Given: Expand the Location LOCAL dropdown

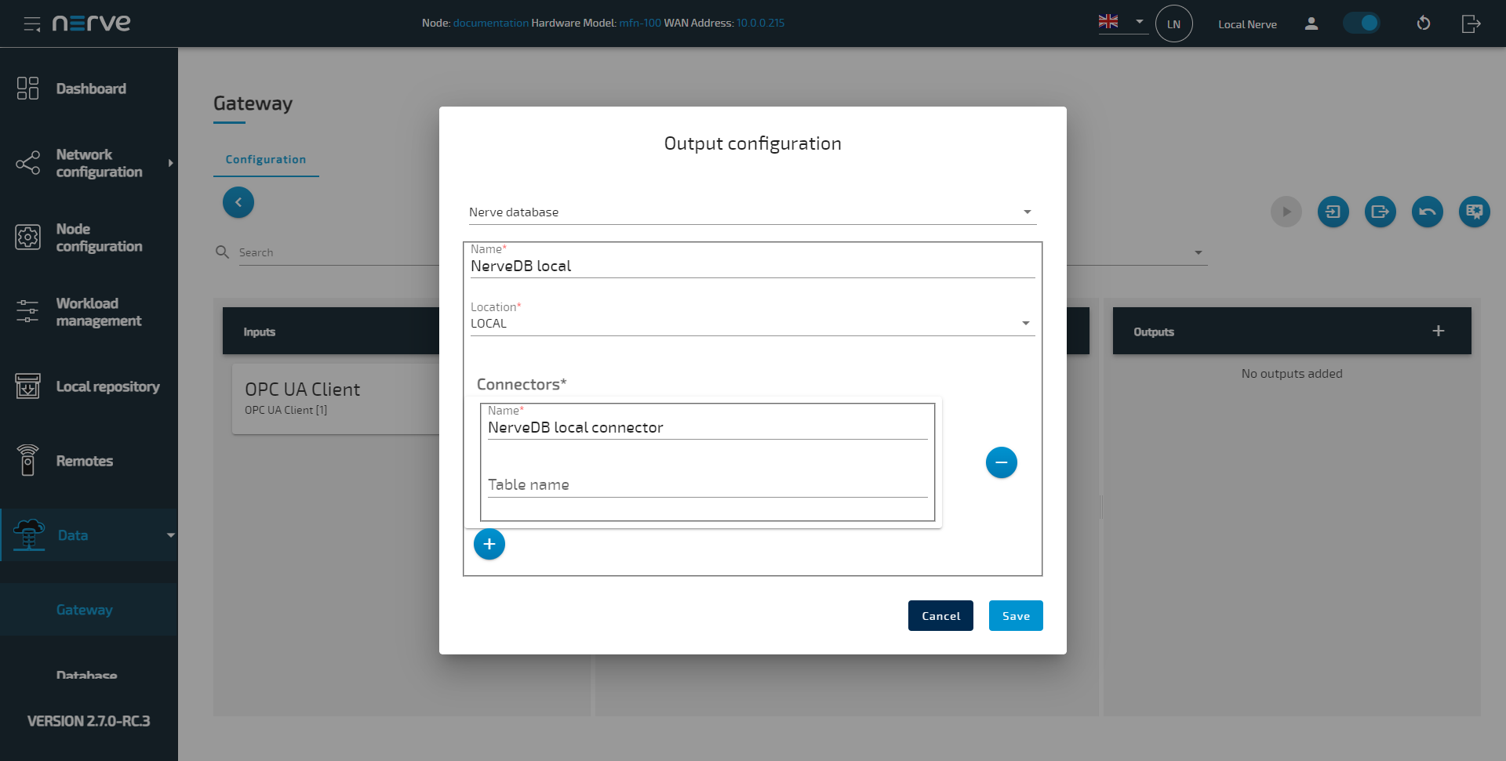Looking at the screenshot, I should (x=751, y=324).
